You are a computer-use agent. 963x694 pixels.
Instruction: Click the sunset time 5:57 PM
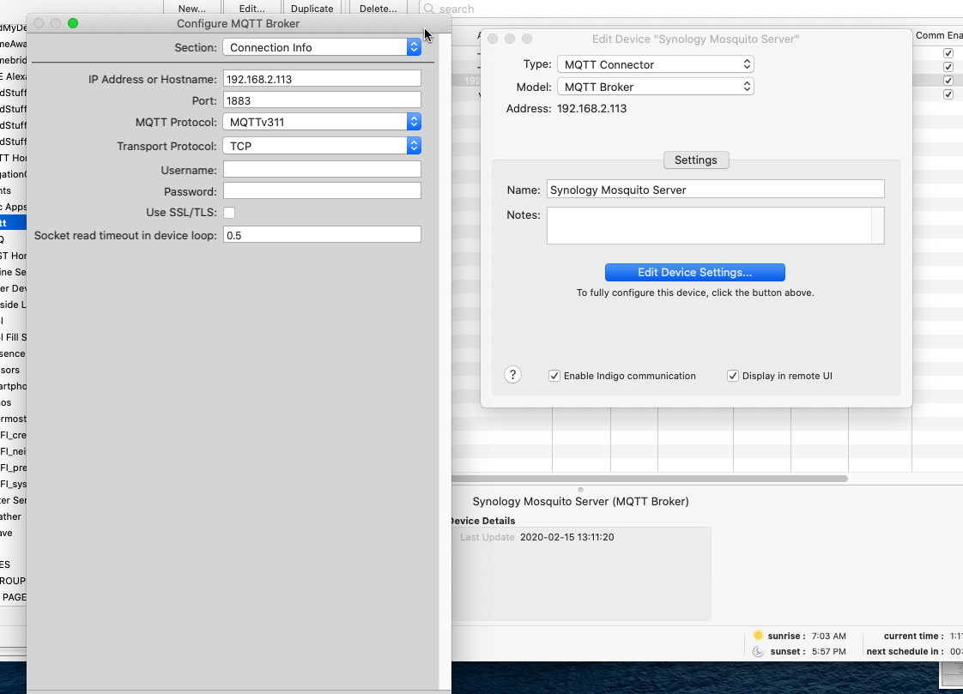pyautogui.click(x=828, y=652)
